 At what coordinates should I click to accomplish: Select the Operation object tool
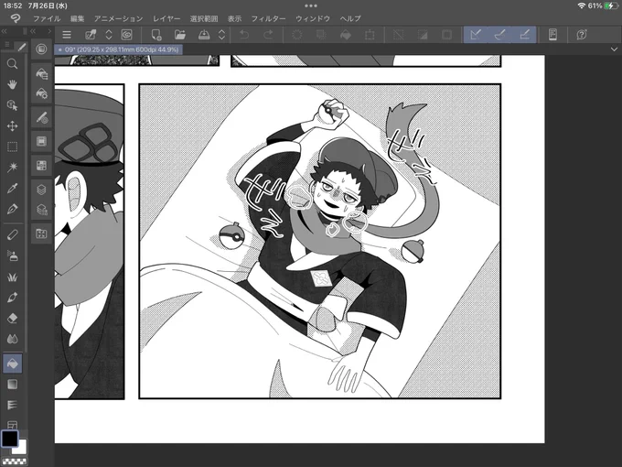[x=12, y=105]
